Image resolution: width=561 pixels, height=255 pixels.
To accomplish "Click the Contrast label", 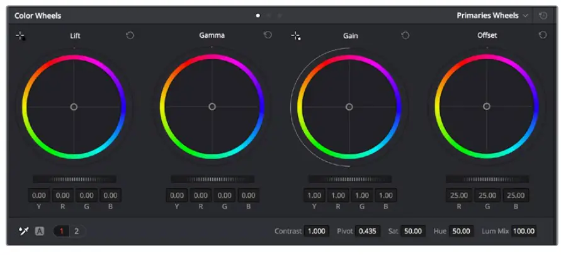I will point(288,231).
